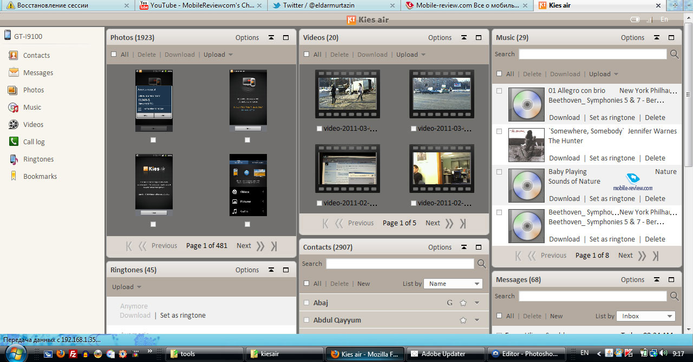The height and width of the screenshot is (362, 693).
Task: Click the Windows Start button
Action: [15, 354]
